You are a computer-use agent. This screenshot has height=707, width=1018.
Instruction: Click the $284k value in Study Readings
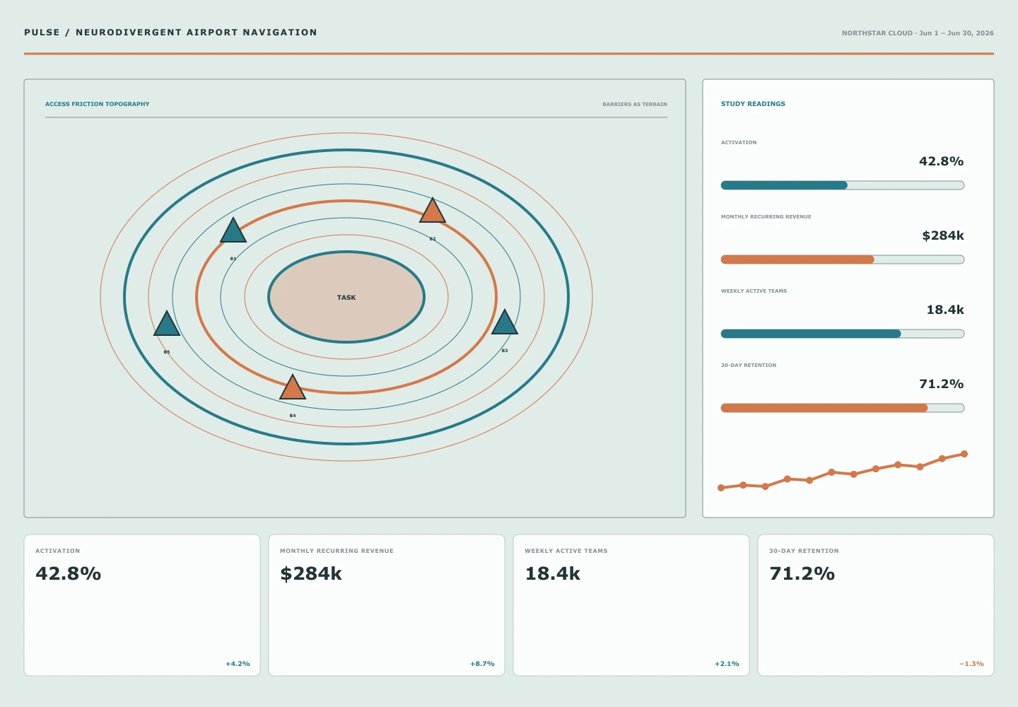943,235
